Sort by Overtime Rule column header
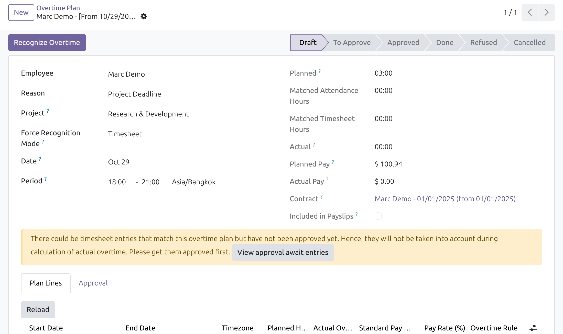The width and height of the screenshot is (563, 334). pyautogui.click(x=494, y=328)
